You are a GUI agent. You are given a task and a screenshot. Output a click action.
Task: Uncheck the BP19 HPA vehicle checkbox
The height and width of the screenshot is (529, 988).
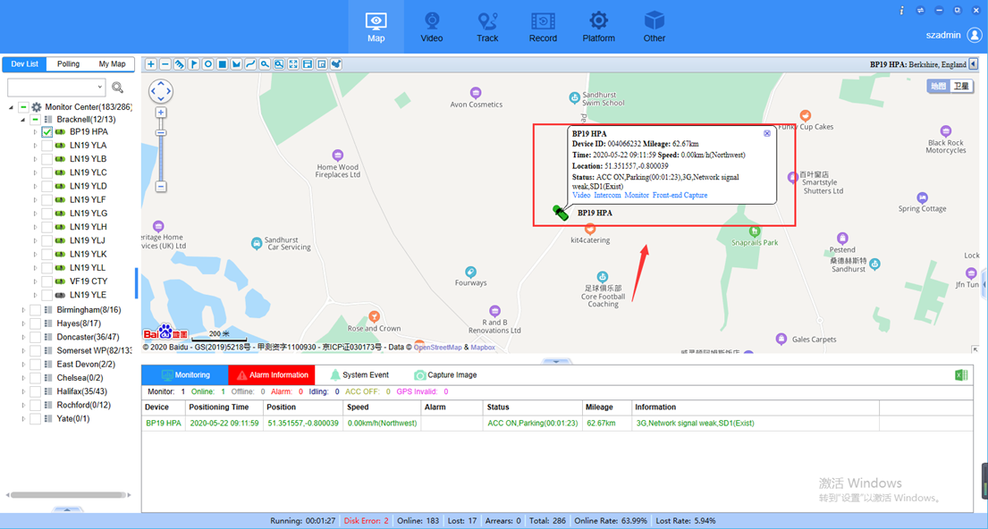(47, 132)
